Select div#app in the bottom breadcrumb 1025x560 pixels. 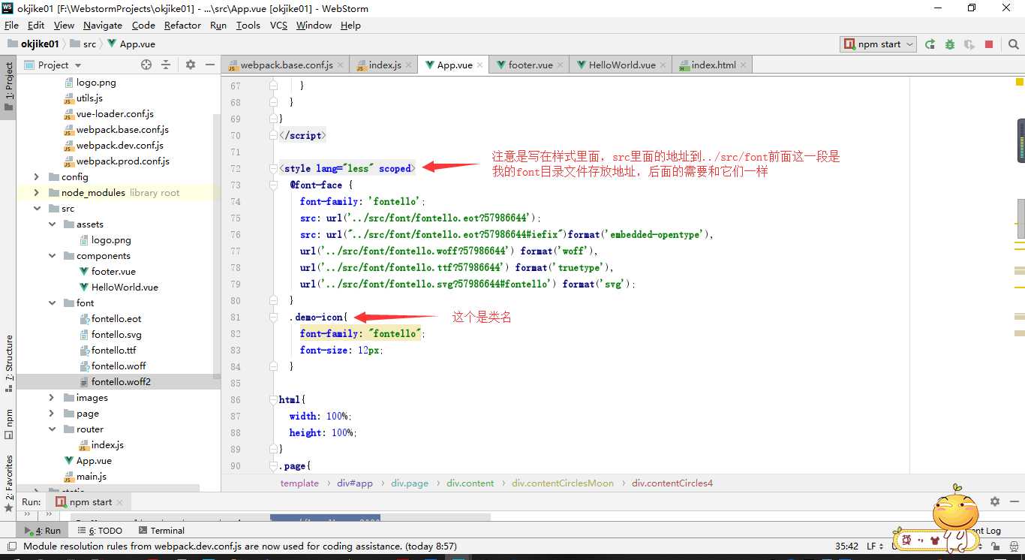pyautogui.click(x=355, y=483)
